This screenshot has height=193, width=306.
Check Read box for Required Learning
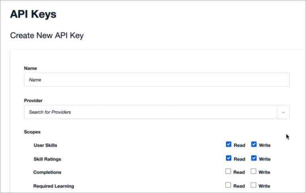pos(228,185)
